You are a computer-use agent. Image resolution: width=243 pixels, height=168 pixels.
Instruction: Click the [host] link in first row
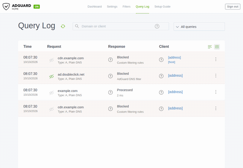pos(172,62)
